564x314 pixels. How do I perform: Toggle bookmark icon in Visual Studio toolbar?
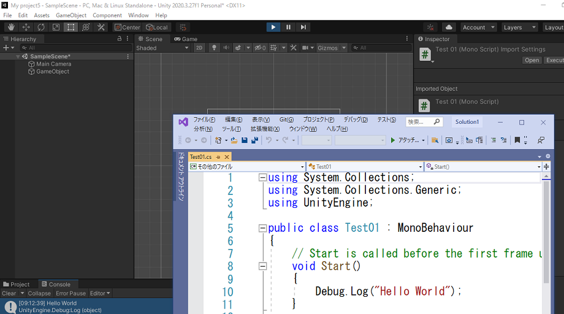pos(517,140)
